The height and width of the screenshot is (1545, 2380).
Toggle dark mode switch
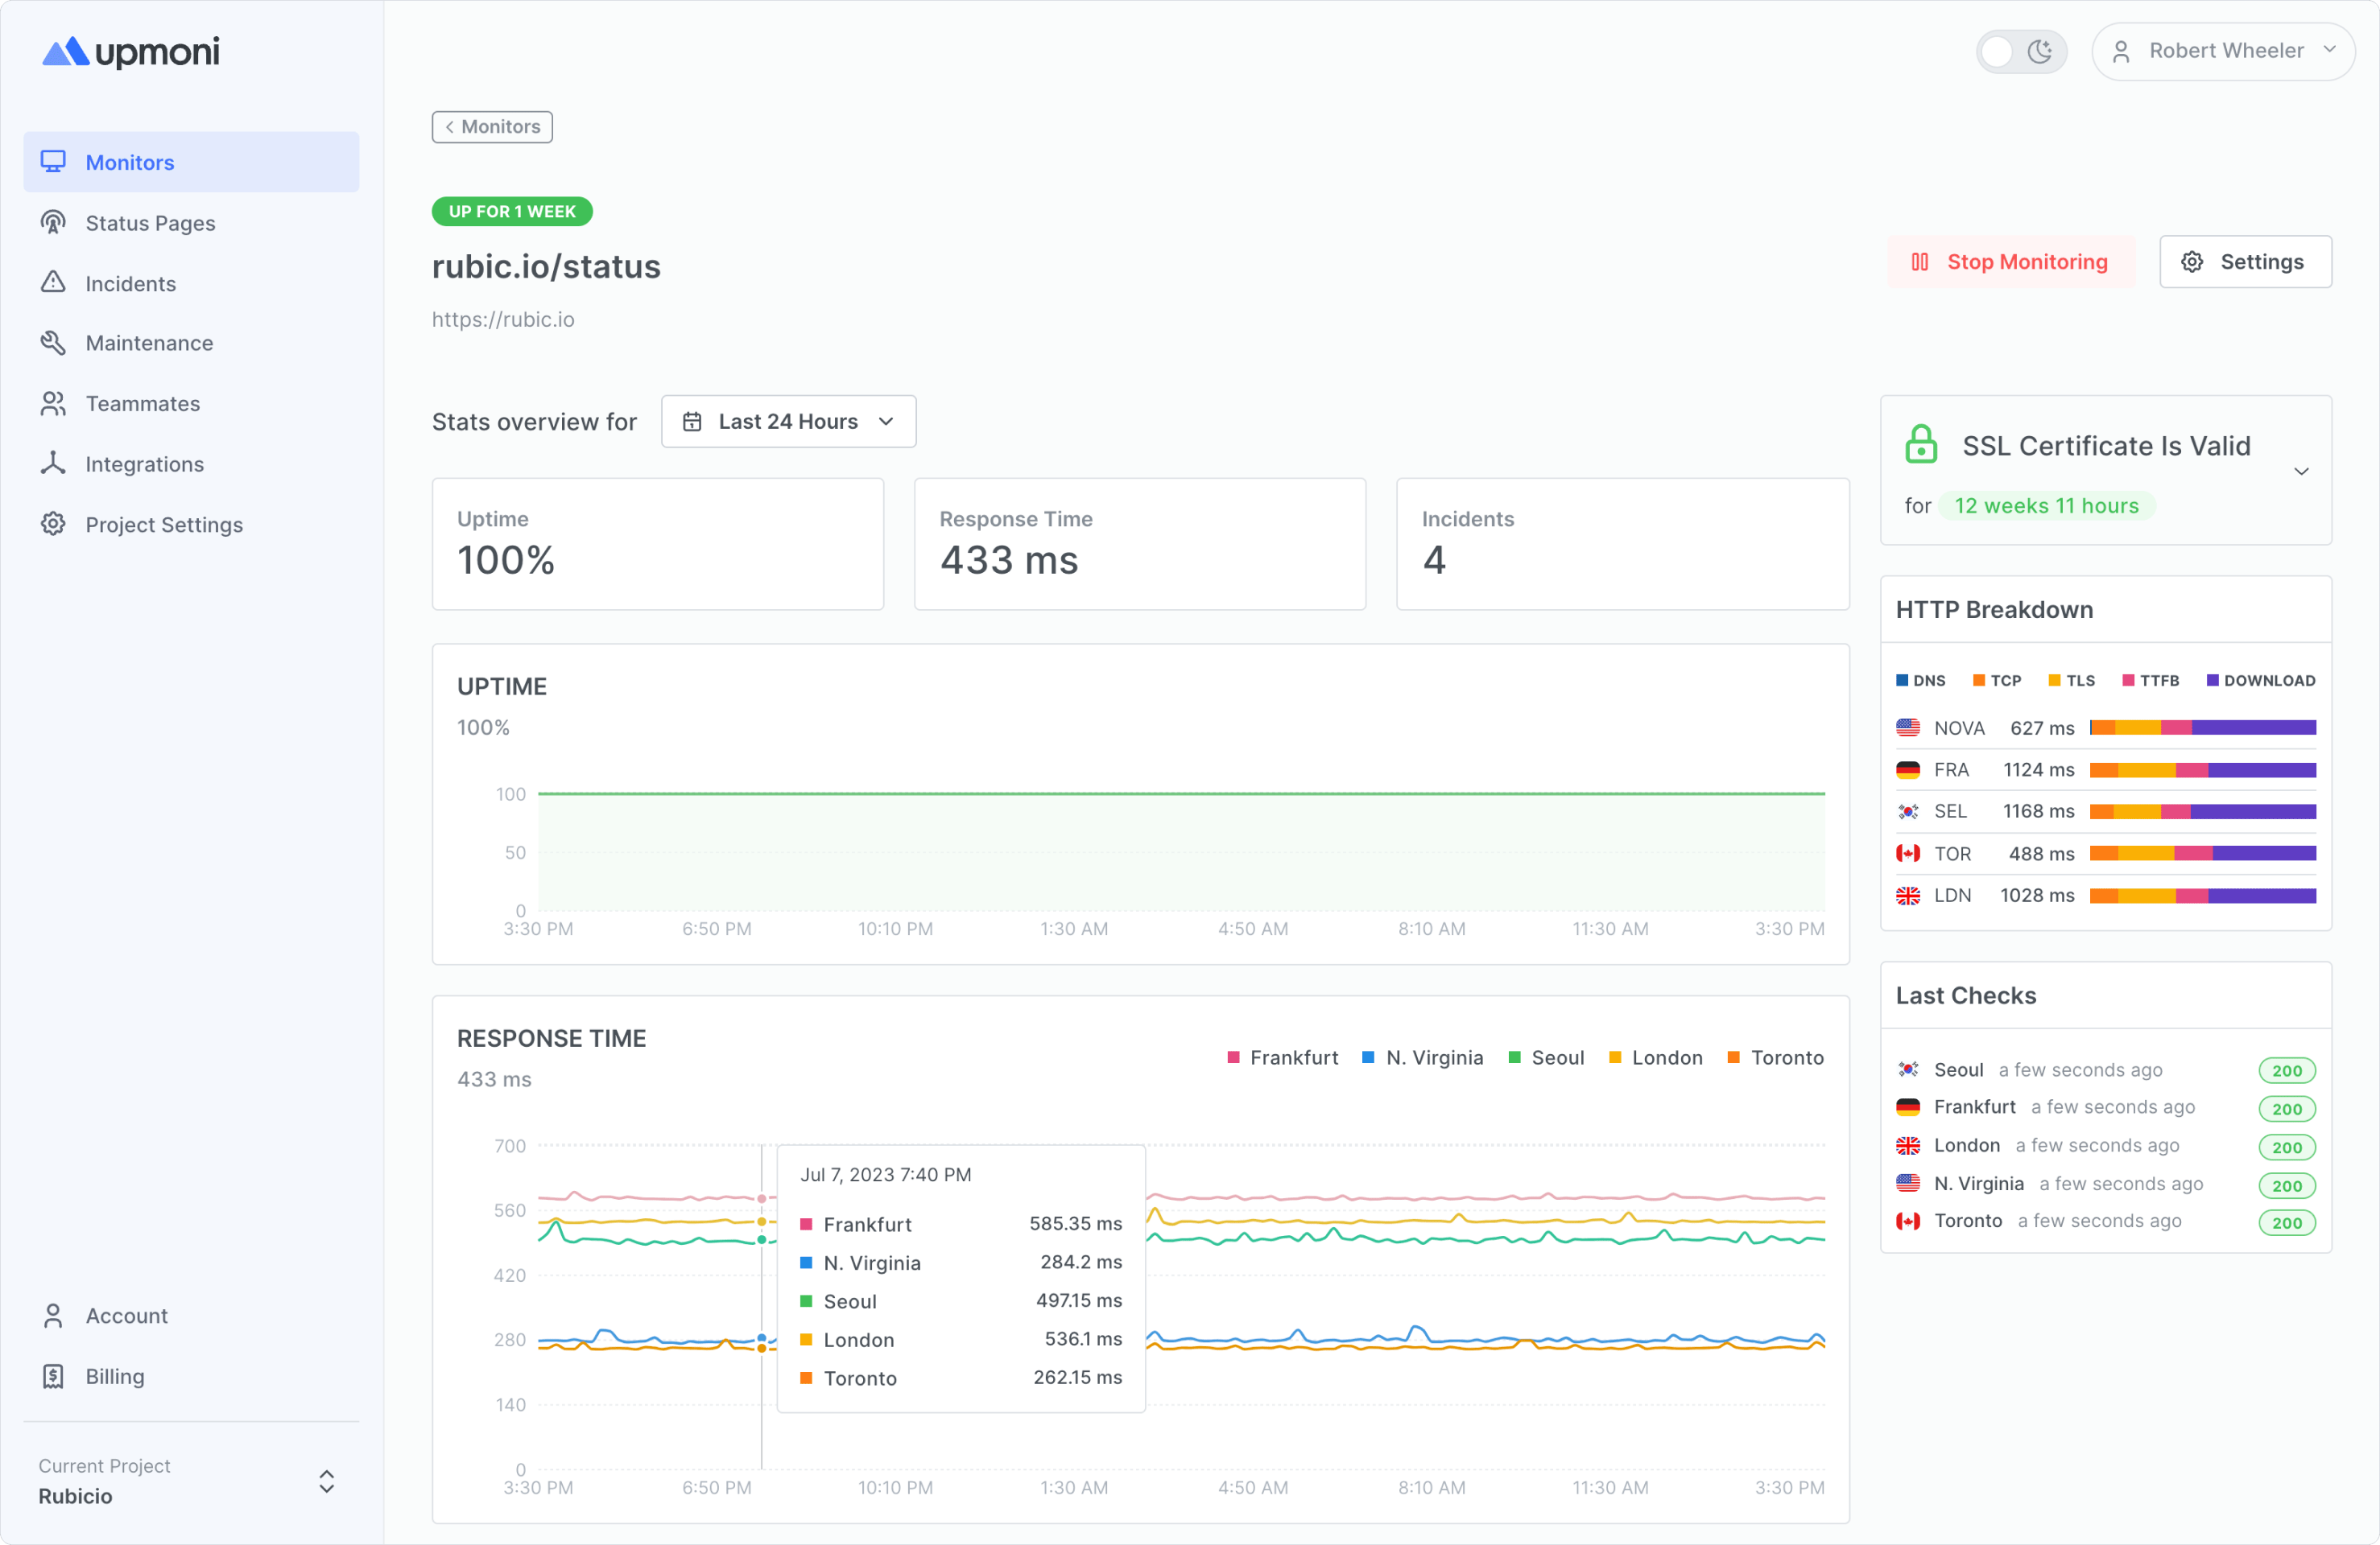(2020, 51)
